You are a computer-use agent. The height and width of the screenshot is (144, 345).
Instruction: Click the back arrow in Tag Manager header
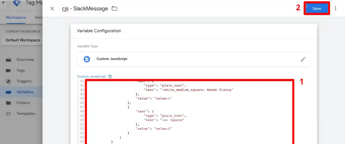point(4,3)
